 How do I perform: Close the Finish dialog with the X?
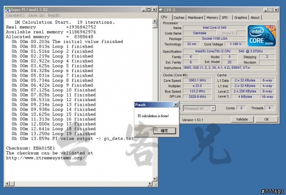tap(176, 105)
